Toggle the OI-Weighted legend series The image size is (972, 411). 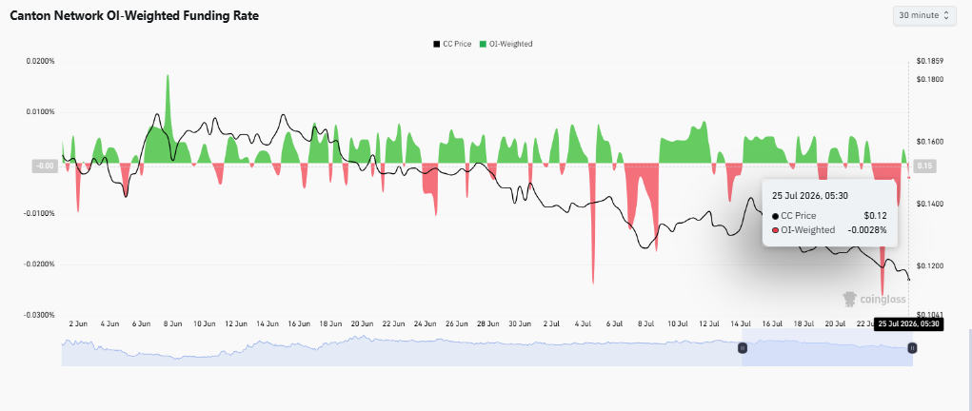tap(506, 44)
